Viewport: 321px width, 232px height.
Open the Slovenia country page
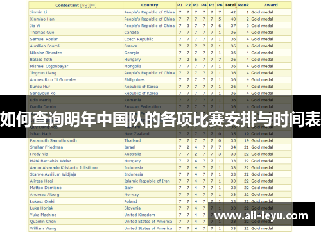pos(132,208)
